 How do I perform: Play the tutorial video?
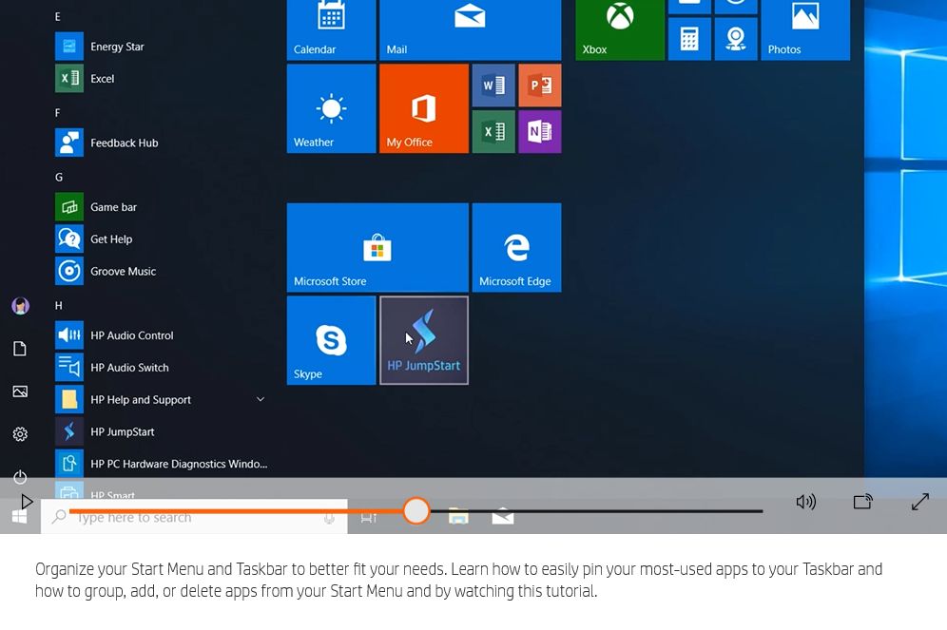[x=27, y=502]
